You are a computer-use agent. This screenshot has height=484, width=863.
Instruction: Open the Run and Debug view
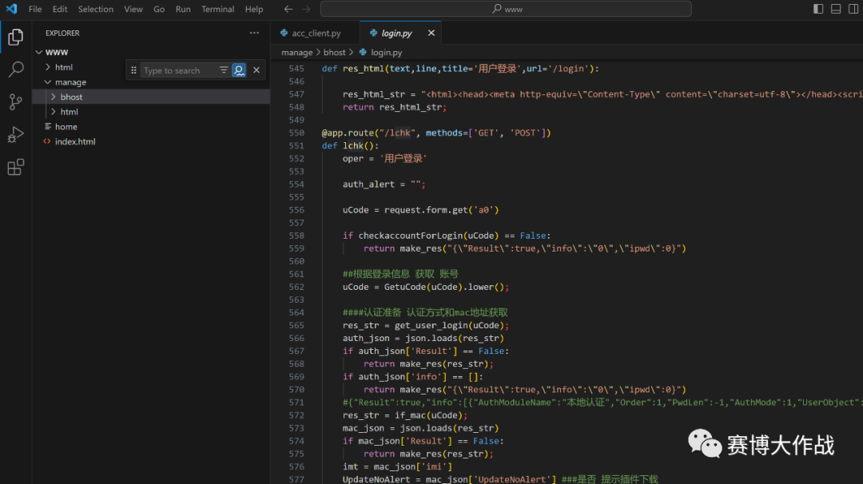(x=15, y=135)
